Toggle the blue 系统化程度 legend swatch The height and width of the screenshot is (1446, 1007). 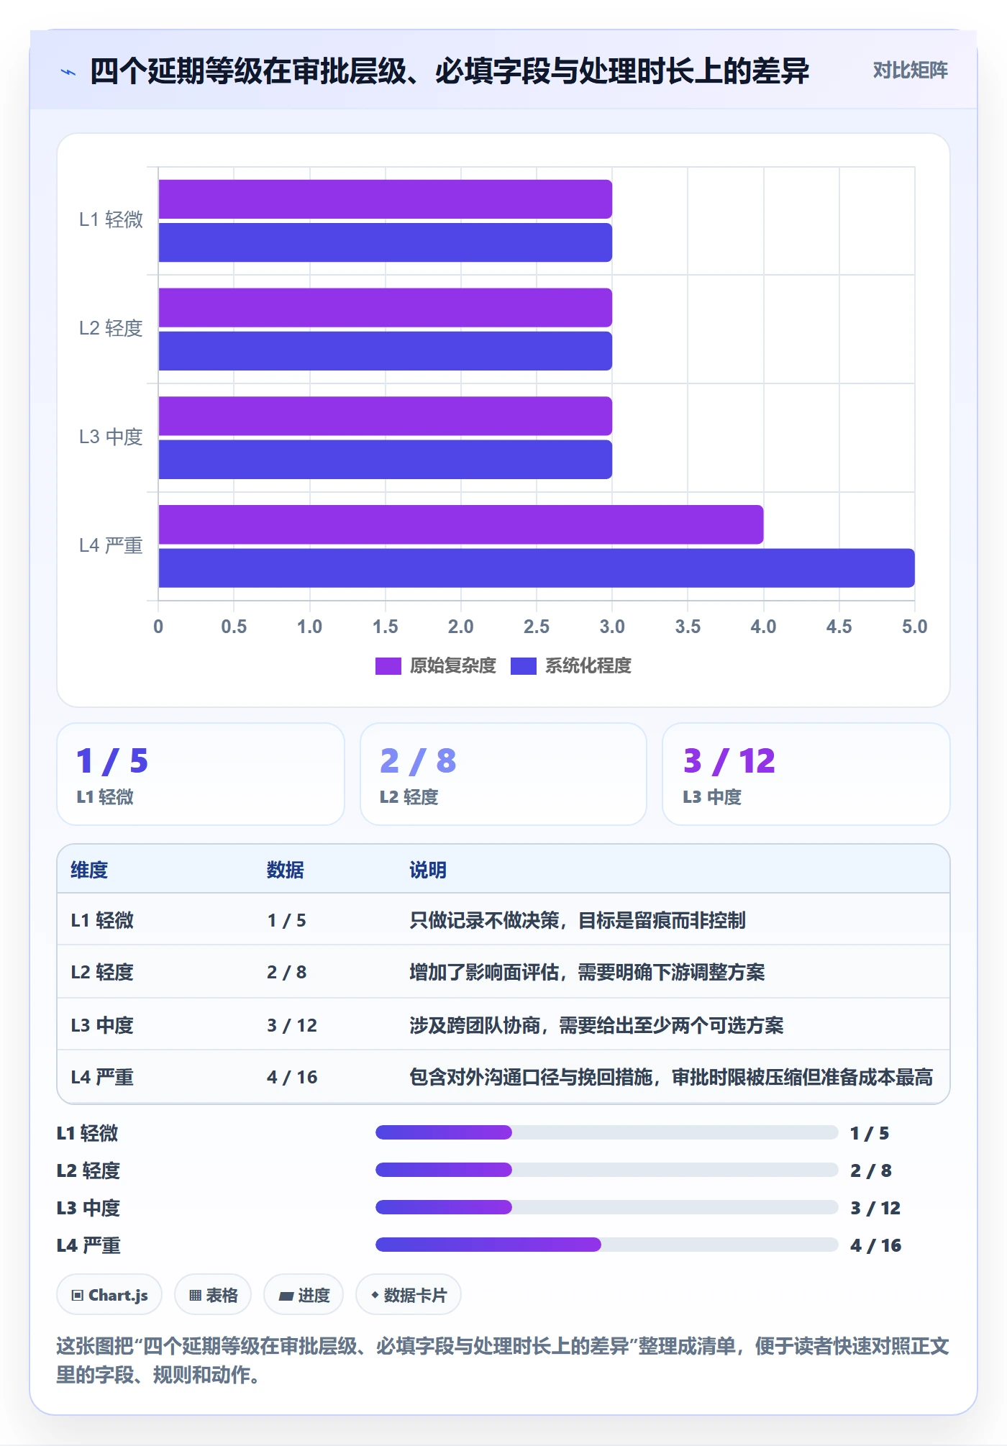pyautogui.click(x=523, y=666)
